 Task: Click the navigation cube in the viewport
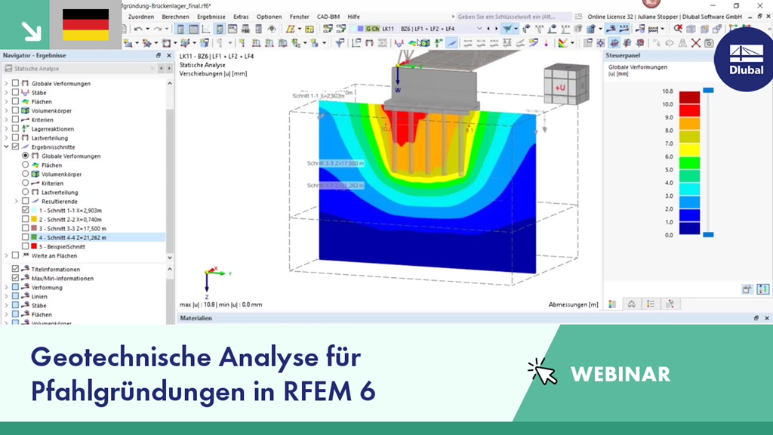coord(566,85)
